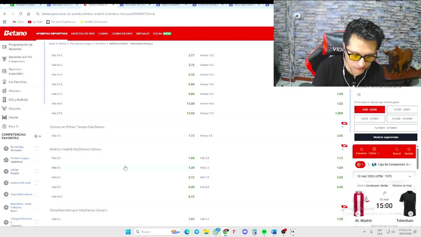This screenshot has width=421, height=237.
Task: Click Fútbol breadcrumb link
Action: click(x=62, y=43)
